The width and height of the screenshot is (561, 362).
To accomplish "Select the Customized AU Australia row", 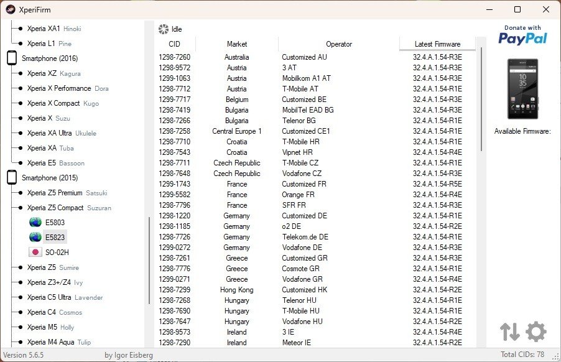I will [x=304, y=57].
